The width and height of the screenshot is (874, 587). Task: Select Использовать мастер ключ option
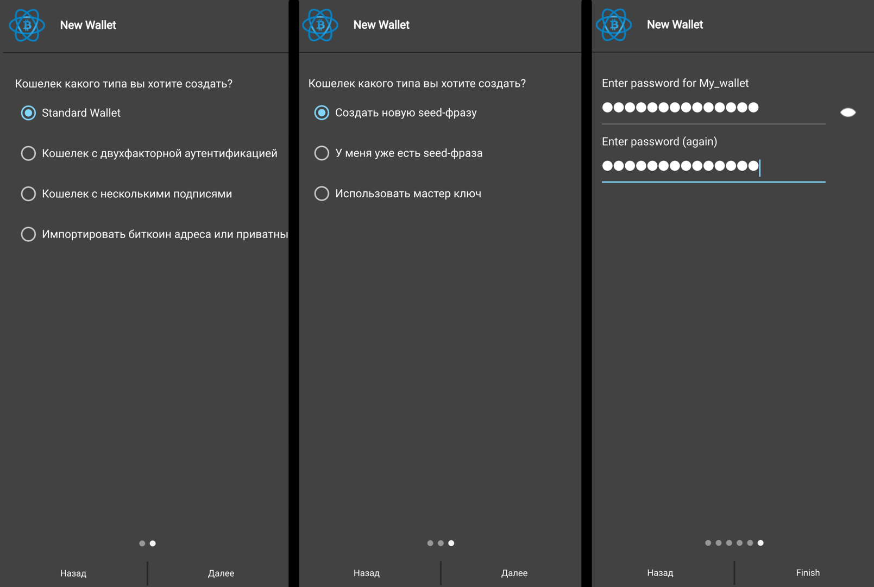(x=322, y=193)
